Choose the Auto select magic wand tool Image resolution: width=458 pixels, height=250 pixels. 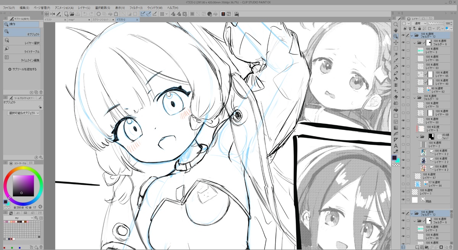click(x=396, y=54)
